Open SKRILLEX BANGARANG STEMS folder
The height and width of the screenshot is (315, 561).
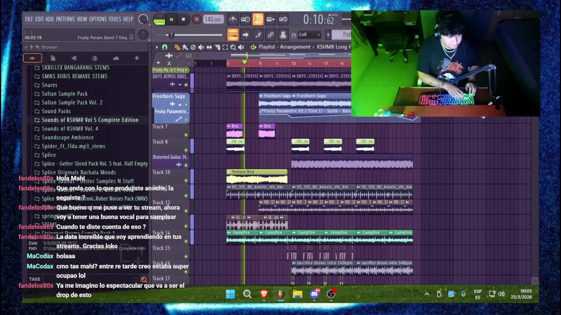75,67
